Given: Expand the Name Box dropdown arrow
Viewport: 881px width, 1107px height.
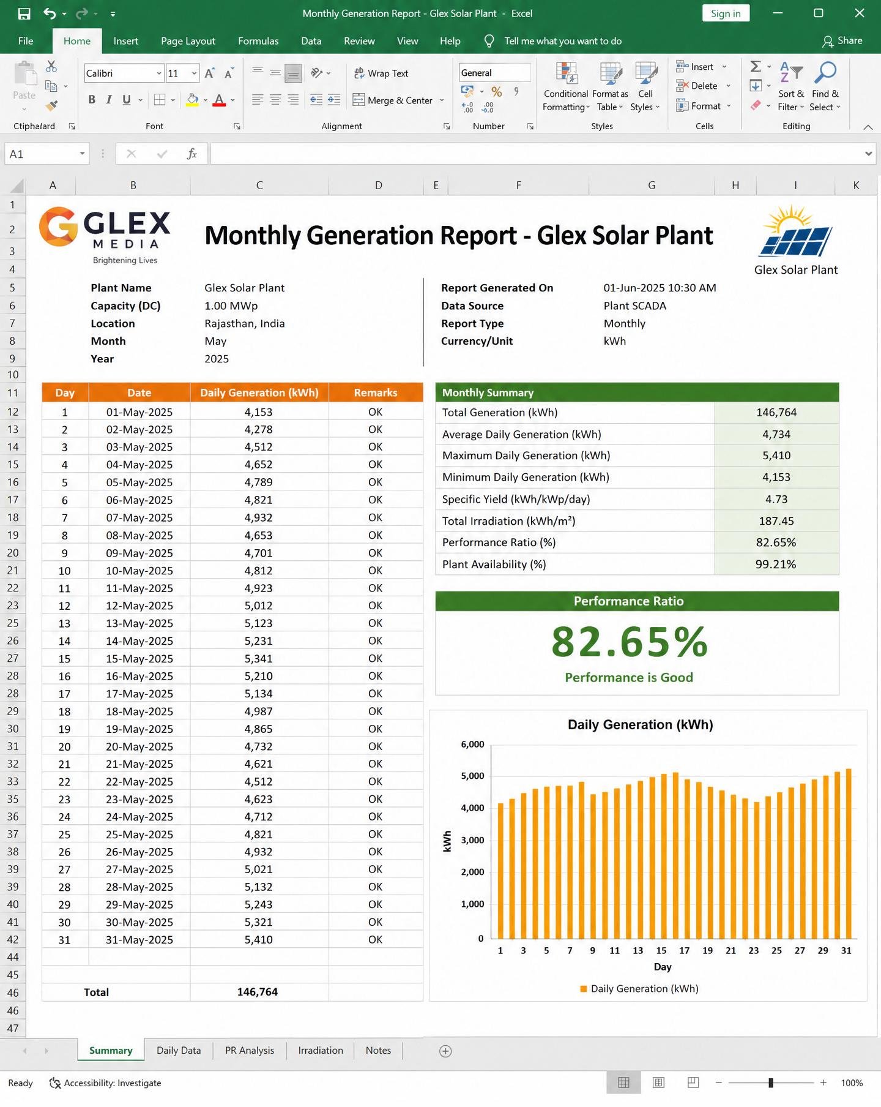Looking at the screenshot, I should coord(82,154).
